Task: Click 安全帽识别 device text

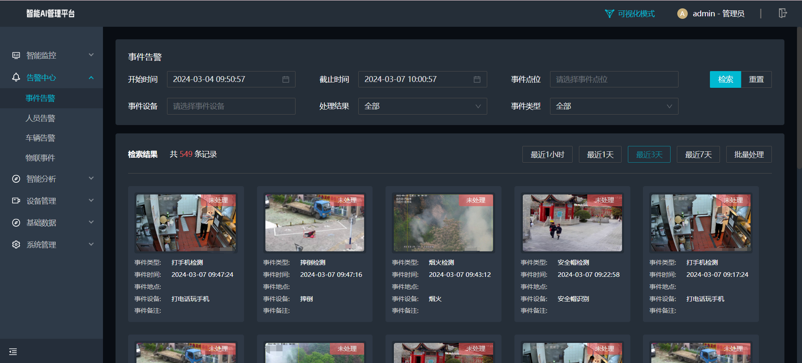Action: pyautogui.click(x=573, y=299)
